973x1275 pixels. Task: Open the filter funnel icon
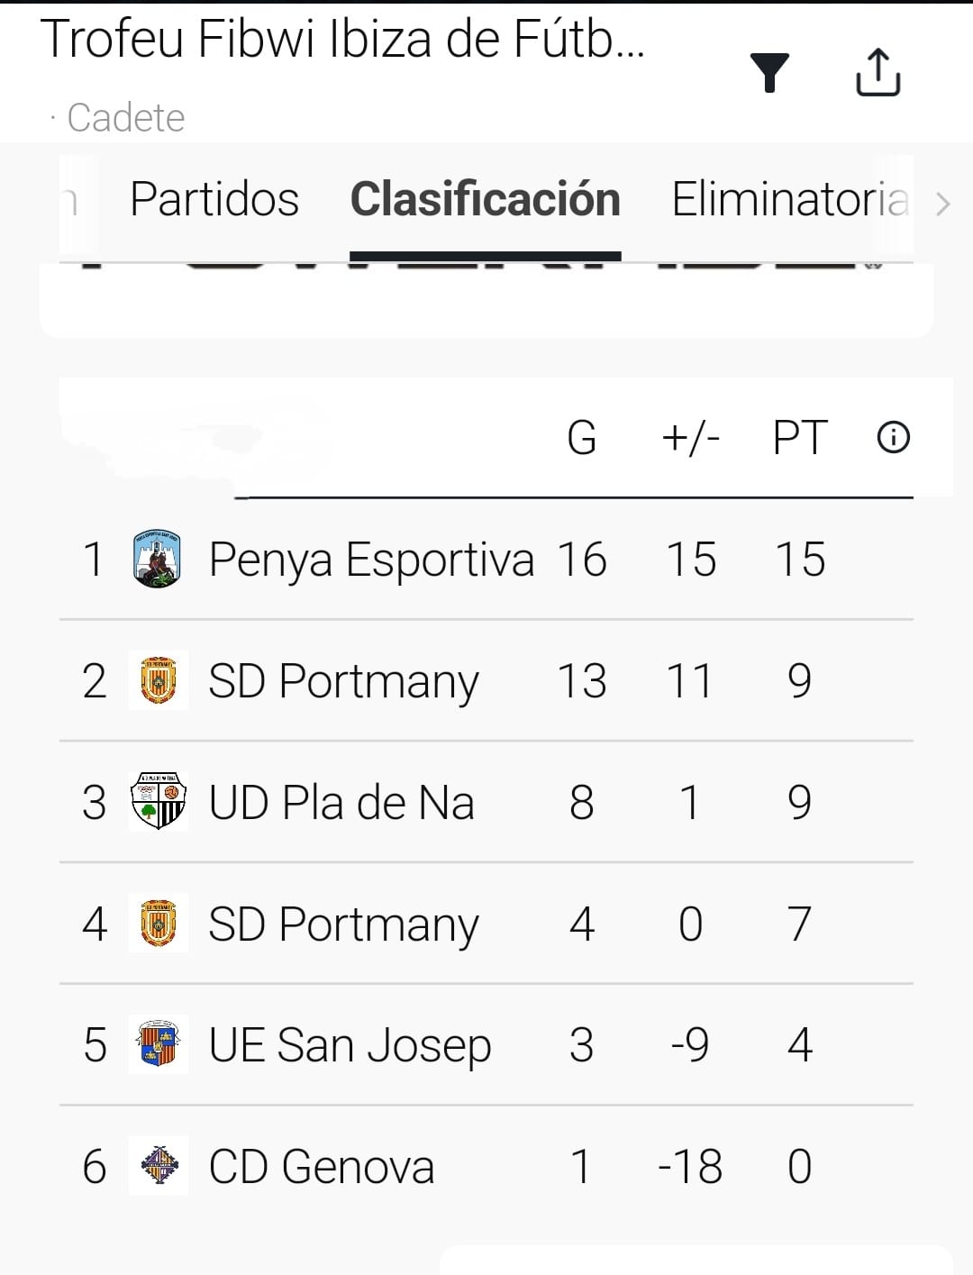pyautogui.click(x=769, y=73)
